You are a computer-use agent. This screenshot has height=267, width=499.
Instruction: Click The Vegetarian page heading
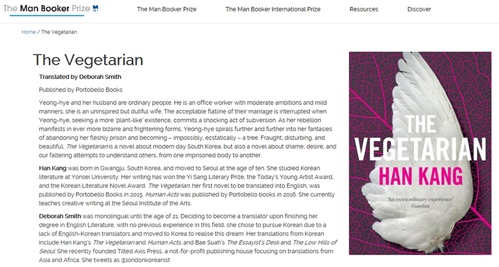pyautogui.click(x=88, y=60)
